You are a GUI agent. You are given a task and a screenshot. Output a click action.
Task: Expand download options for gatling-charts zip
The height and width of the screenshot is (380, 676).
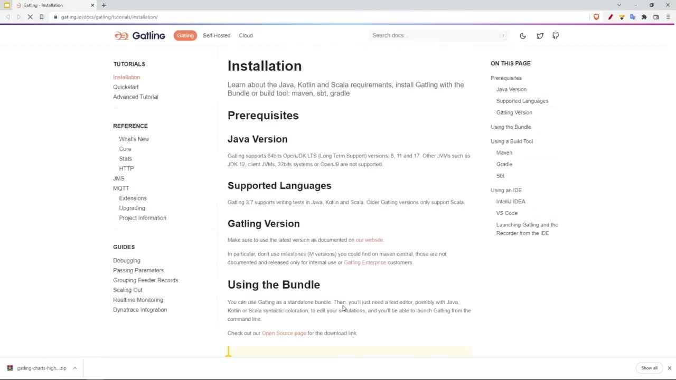click(75, 368)
